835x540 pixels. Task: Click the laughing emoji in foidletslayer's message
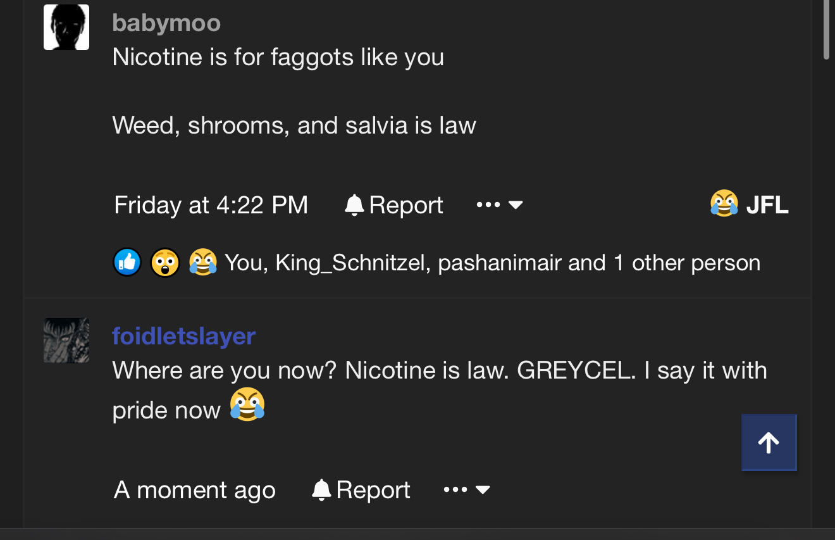(247, 405)
